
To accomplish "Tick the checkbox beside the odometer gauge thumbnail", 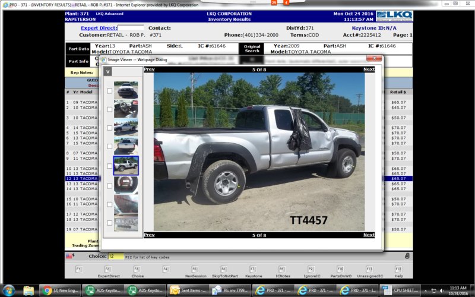I will point(110,186).
